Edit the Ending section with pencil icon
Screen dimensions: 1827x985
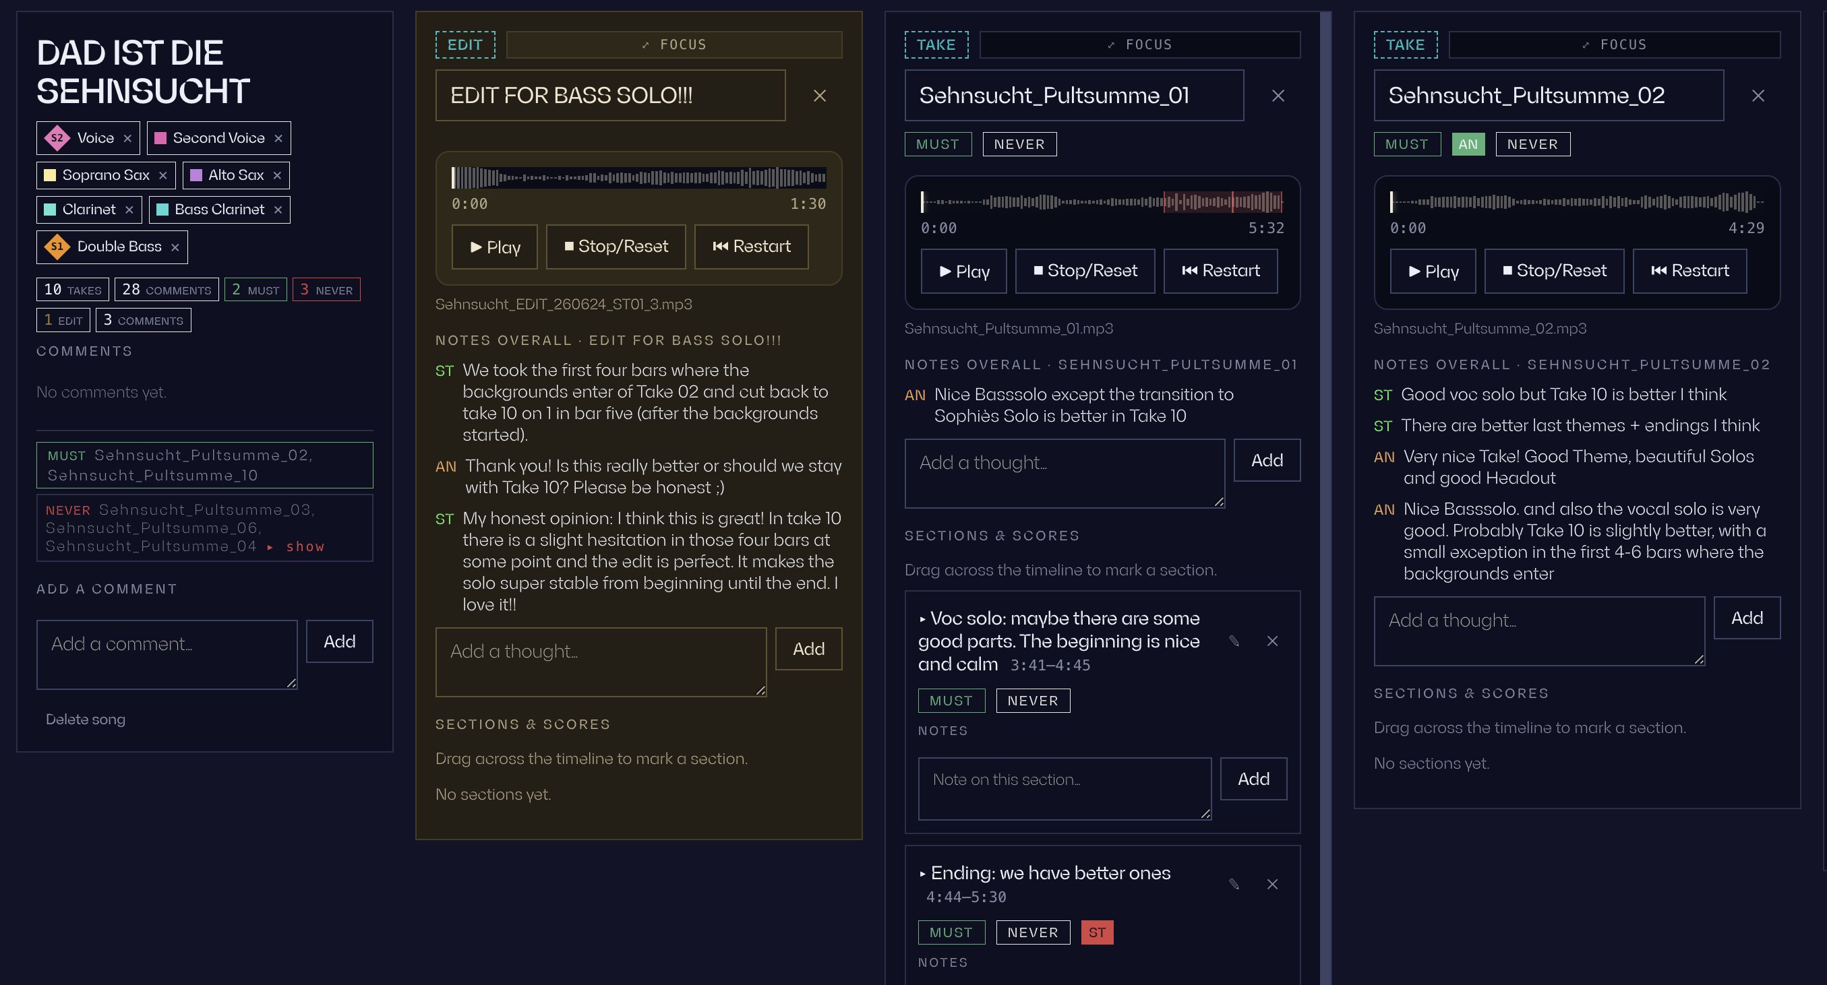coord(1234,885)
